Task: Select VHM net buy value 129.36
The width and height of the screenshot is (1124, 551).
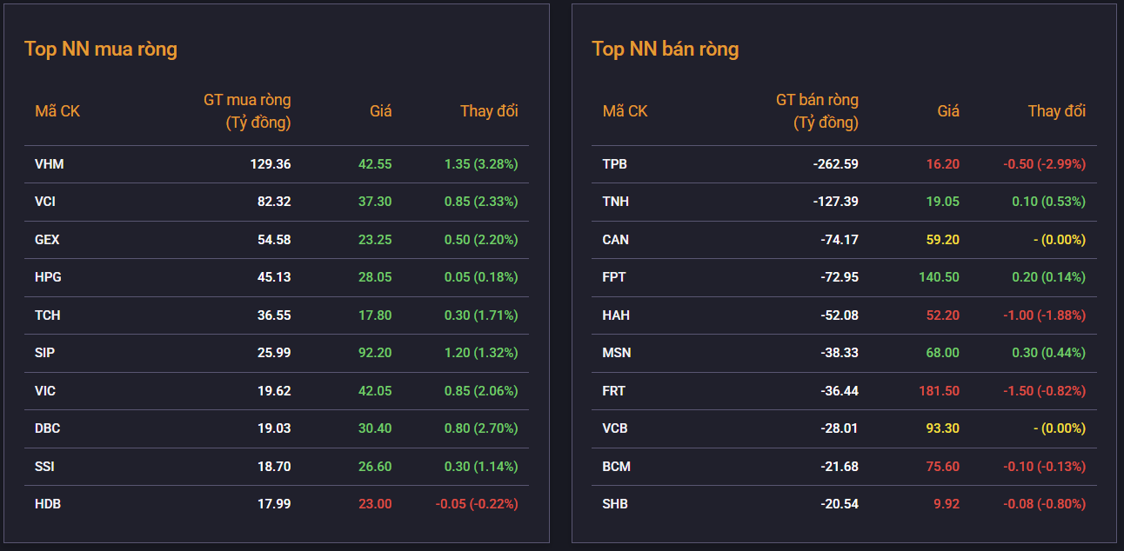Action: 271,164
